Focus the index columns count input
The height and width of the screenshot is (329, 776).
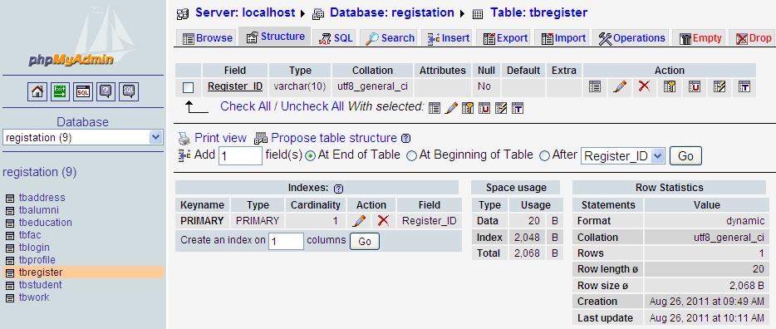[286, 242]
